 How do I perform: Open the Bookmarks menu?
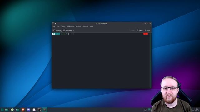tap(70, 26)
